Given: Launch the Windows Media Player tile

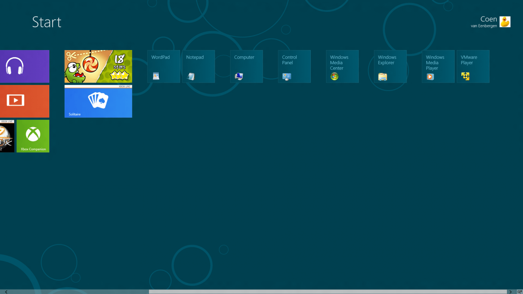Looking at the screenshot, I should 438,66.
